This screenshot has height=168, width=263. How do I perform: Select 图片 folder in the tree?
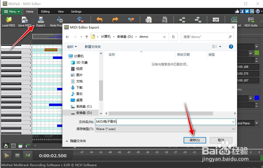[x=77, y=75]
